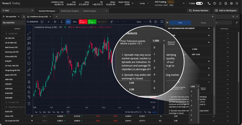Image resolution: width=242 pixels, height=125 pixels.
Task: Toggle lock all drawing tools
Action: 29,92
